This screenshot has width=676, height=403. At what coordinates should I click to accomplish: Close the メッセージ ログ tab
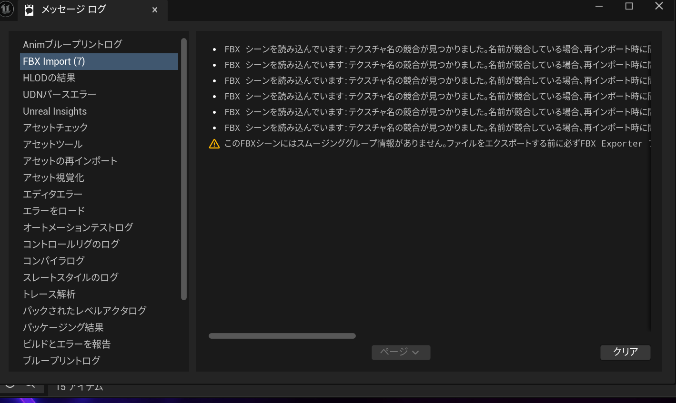coord(155,10)
